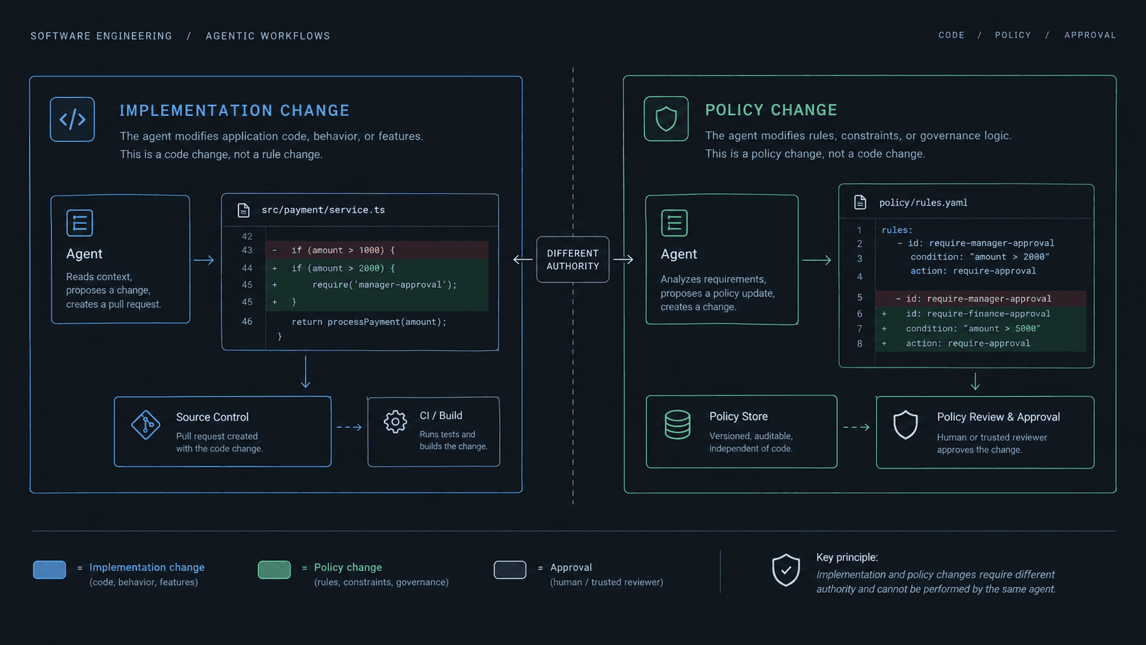Screen dimensions: 1146x645
Task: Click the src/payment/service.ts file name
Action: [324, 210]
